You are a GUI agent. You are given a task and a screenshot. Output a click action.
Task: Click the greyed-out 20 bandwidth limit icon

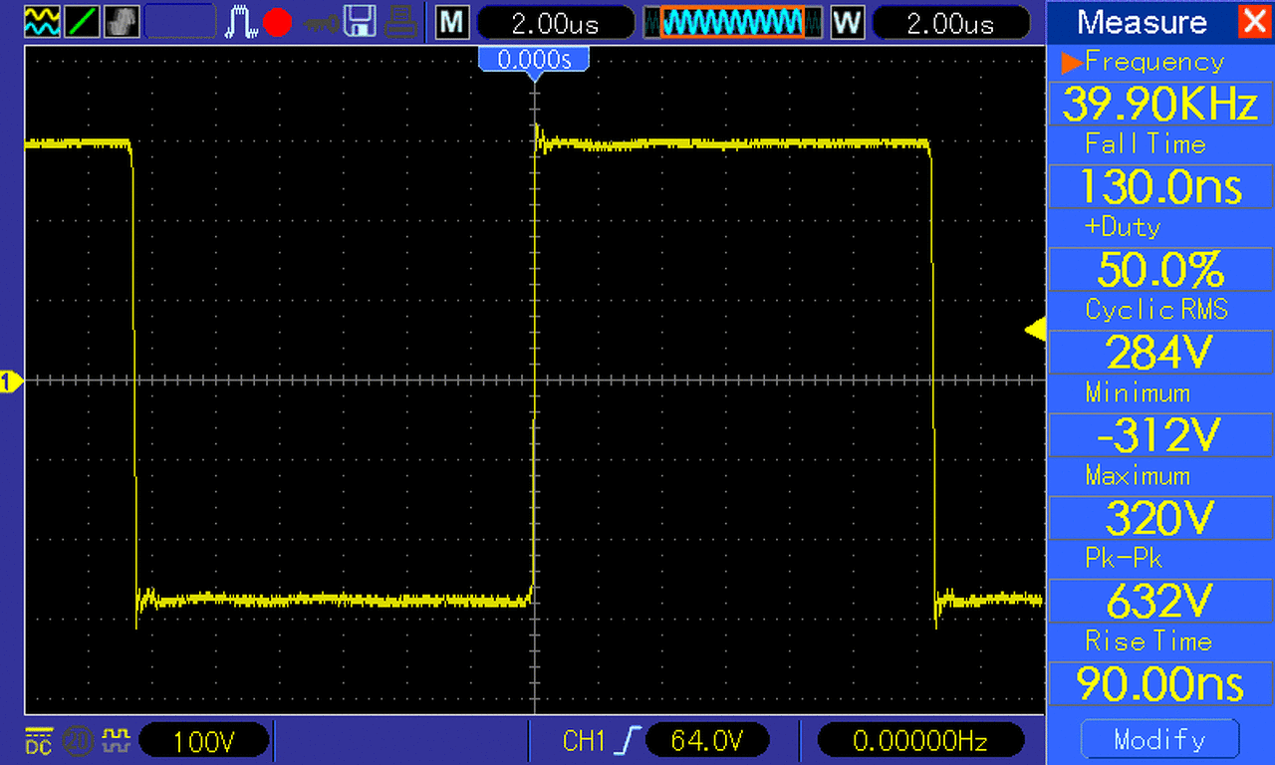click(x=77, y=740)
